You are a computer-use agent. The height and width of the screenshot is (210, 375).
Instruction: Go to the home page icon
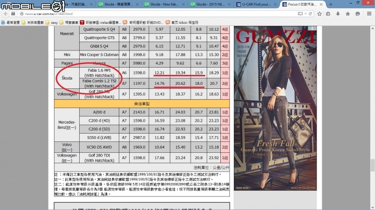click(x=348, y=14)
